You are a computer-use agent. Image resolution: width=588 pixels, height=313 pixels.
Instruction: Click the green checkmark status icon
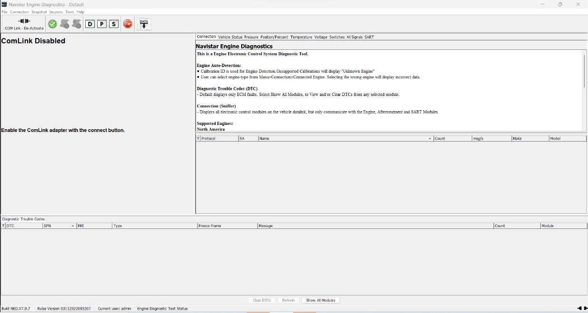tap(52, 23)
